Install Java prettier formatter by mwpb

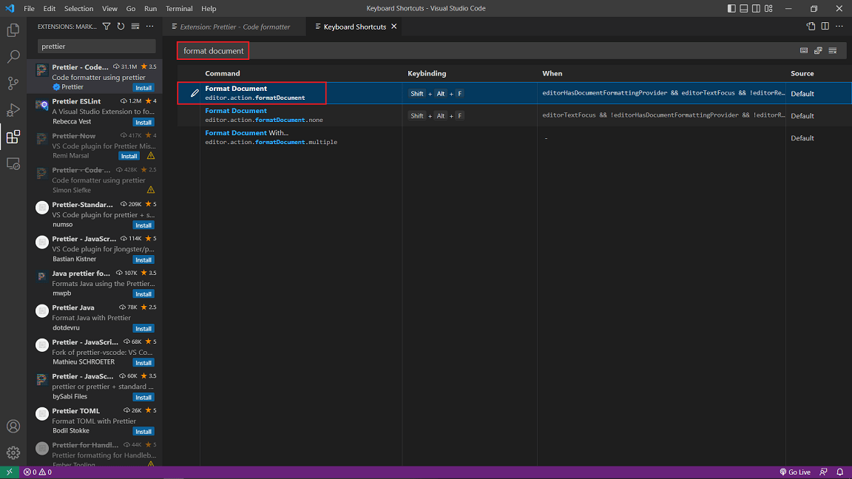tap(143, 294)
